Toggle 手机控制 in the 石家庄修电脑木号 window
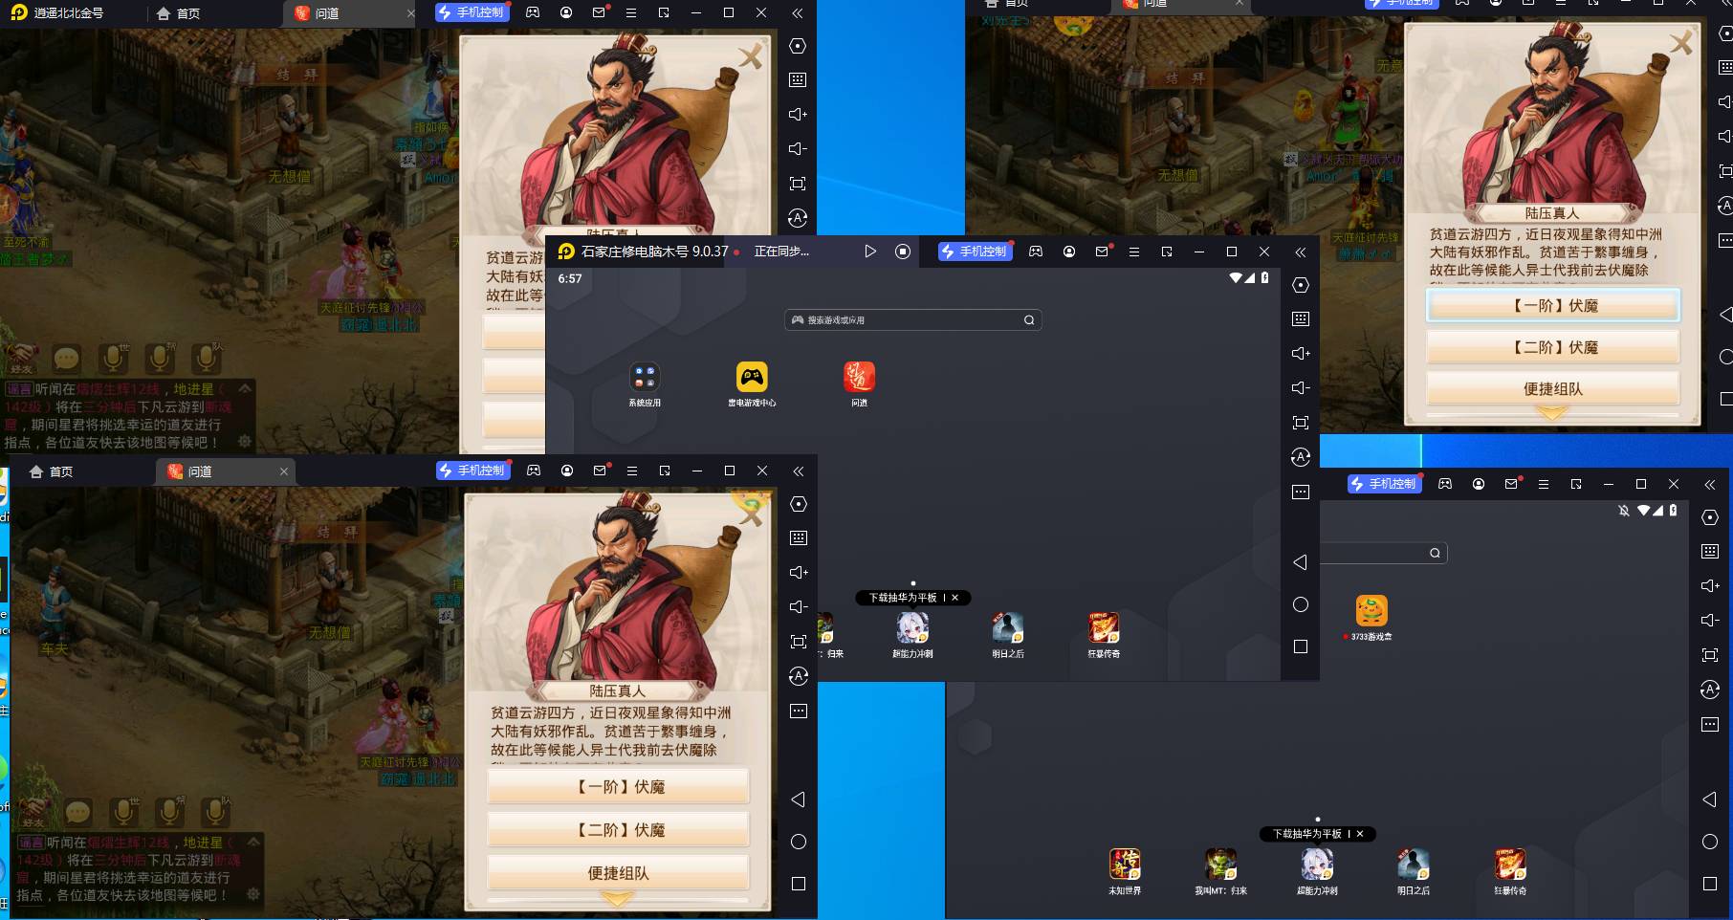This screenshot has height=920, width=1733. [x=975, y=252]
